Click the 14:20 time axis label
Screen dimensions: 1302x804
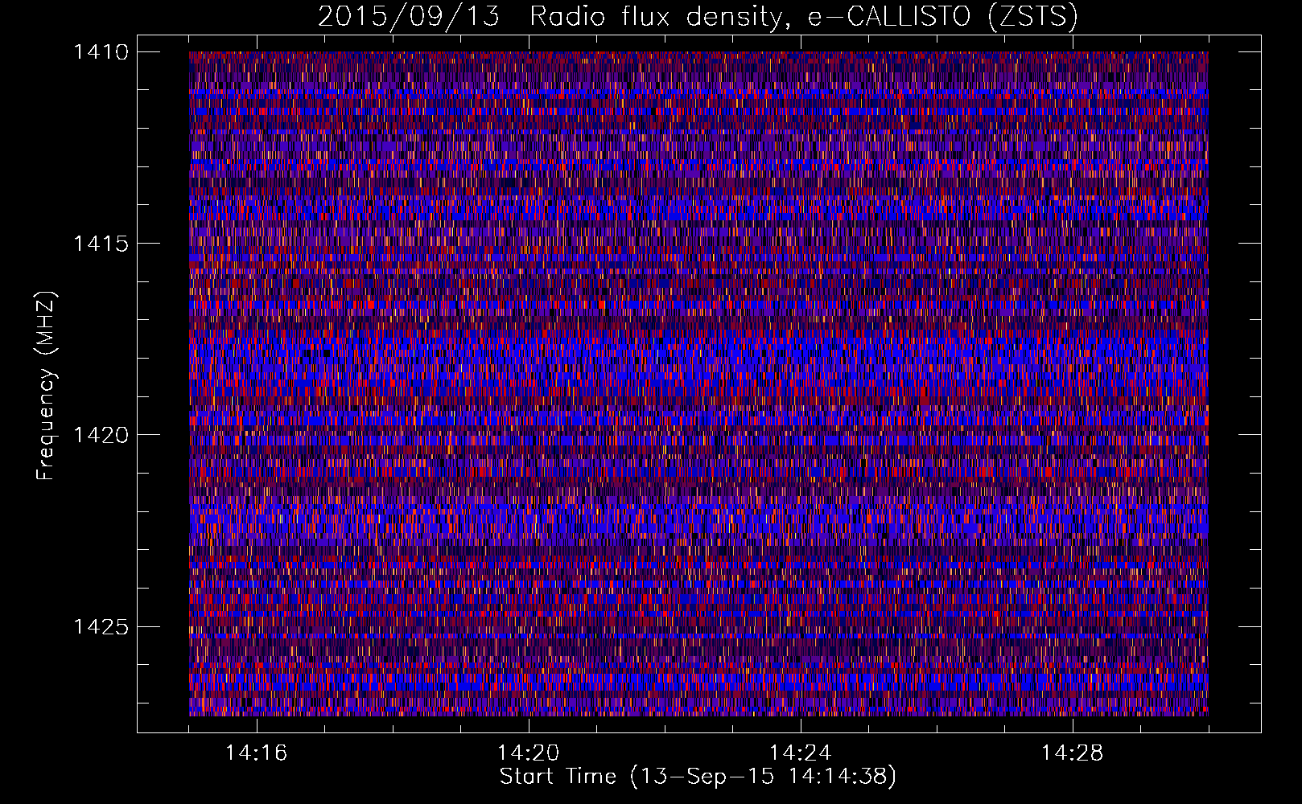[x=528, y=753]
